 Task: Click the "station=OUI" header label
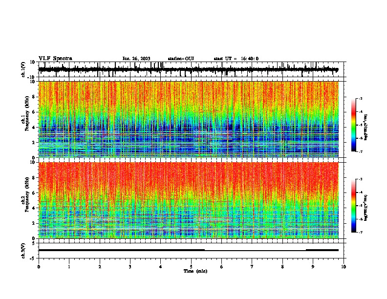tap(181, 59)
